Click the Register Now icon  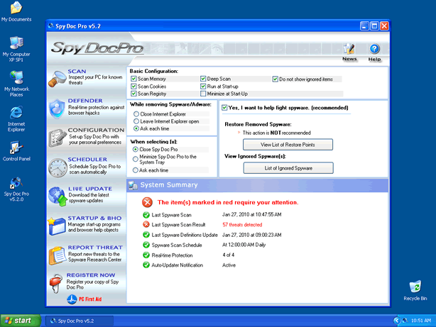pyautogui.click(x=57, y=283)
